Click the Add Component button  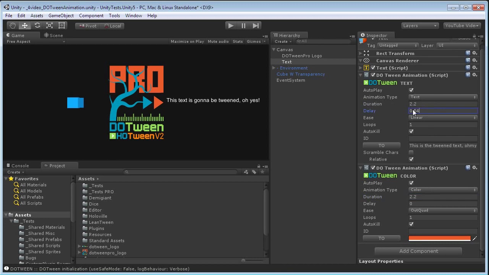point(418,251)
